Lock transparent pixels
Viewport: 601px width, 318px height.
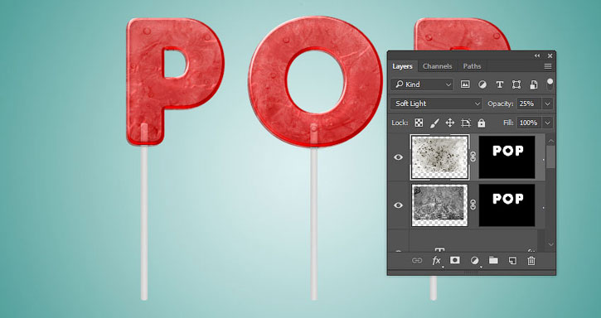point(419,123)
